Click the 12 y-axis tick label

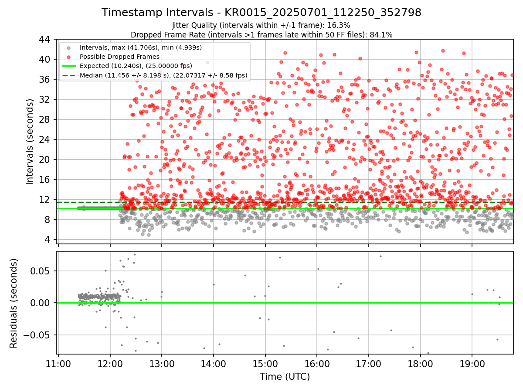[x=46, y=199]
